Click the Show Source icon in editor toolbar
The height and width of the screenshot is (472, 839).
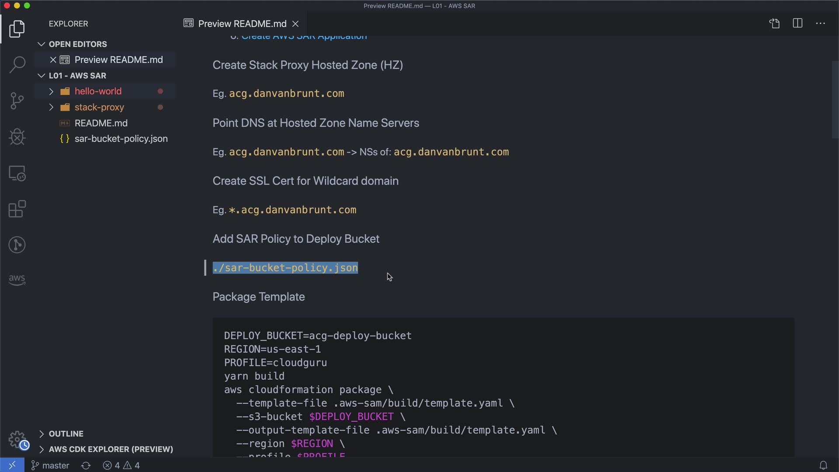pos(774,24)
